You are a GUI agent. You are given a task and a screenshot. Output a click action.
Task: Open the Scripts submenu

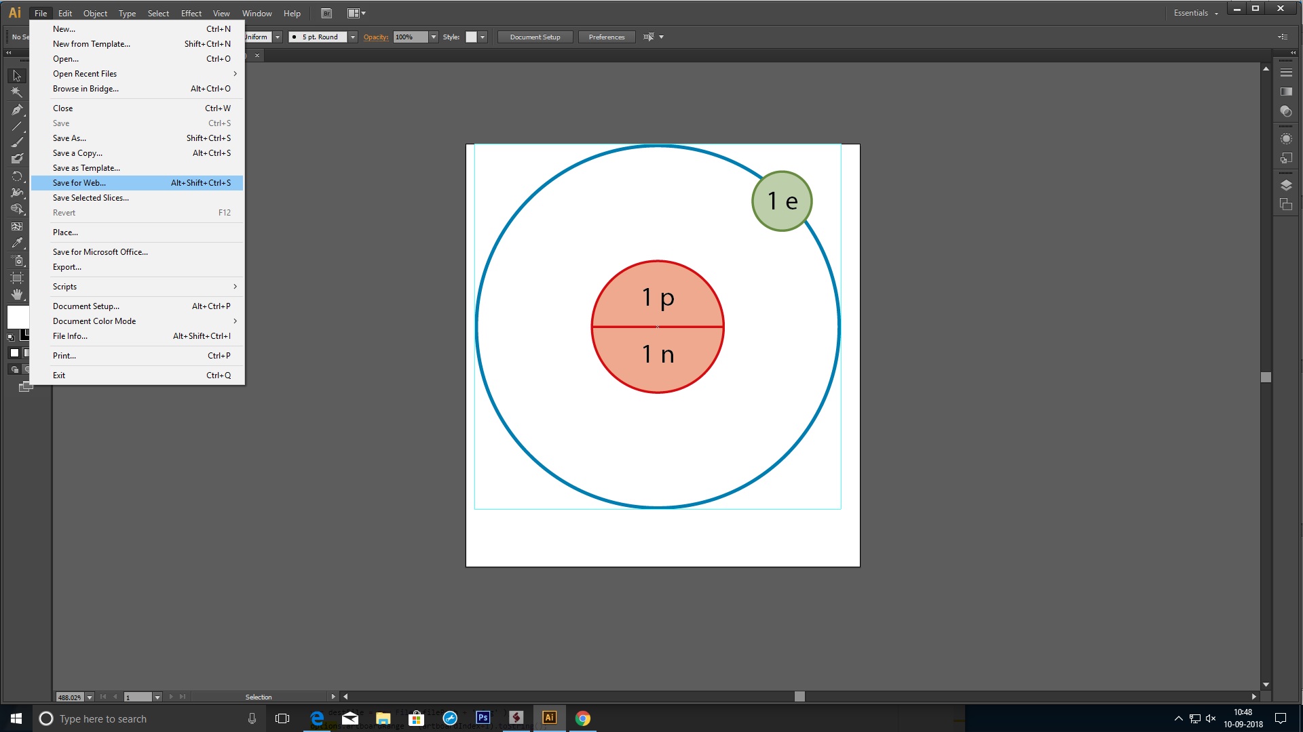137,287
